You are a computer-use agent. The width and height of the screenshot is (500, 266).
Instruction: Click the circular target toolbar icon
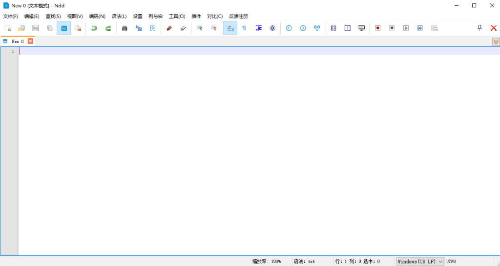(x=272, y=28)
